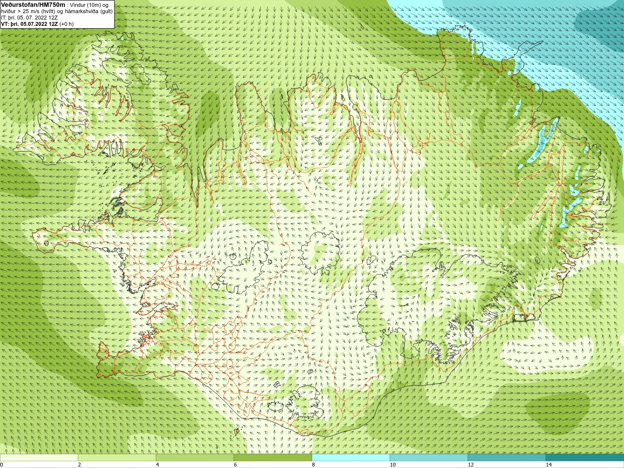Click the 4–6 medium green legend swatch

pyautogui.click(x=195, y=458)
